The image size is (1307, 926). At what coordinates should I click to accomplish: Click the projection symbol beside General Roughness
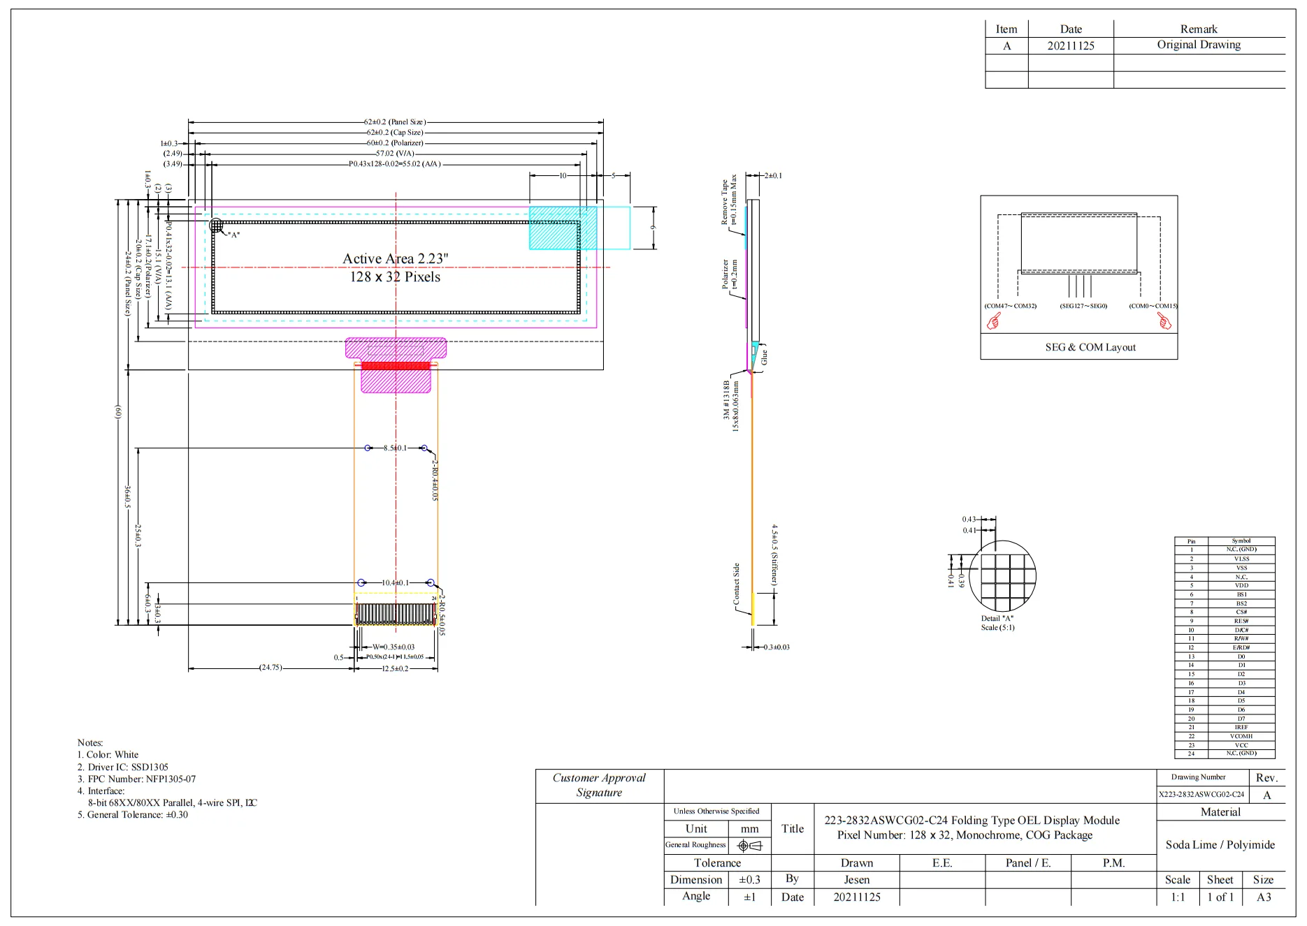coord(749,846)
